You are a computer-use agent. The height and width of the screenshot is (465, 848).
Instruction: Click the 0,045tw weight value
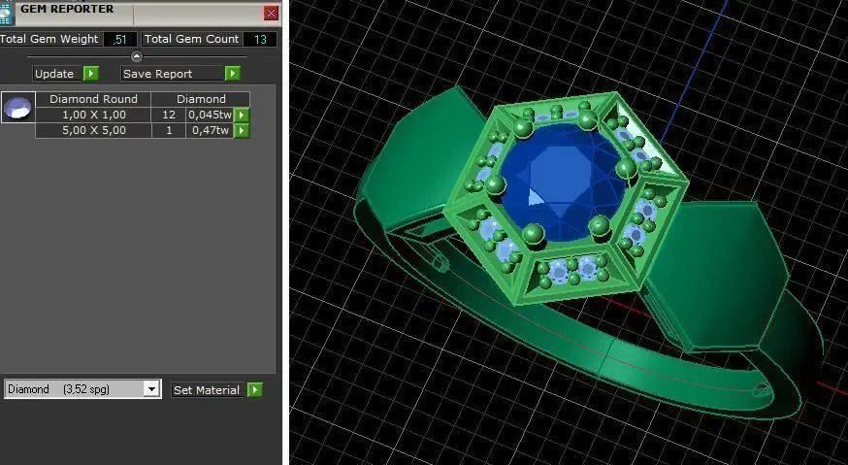[210, 115]
